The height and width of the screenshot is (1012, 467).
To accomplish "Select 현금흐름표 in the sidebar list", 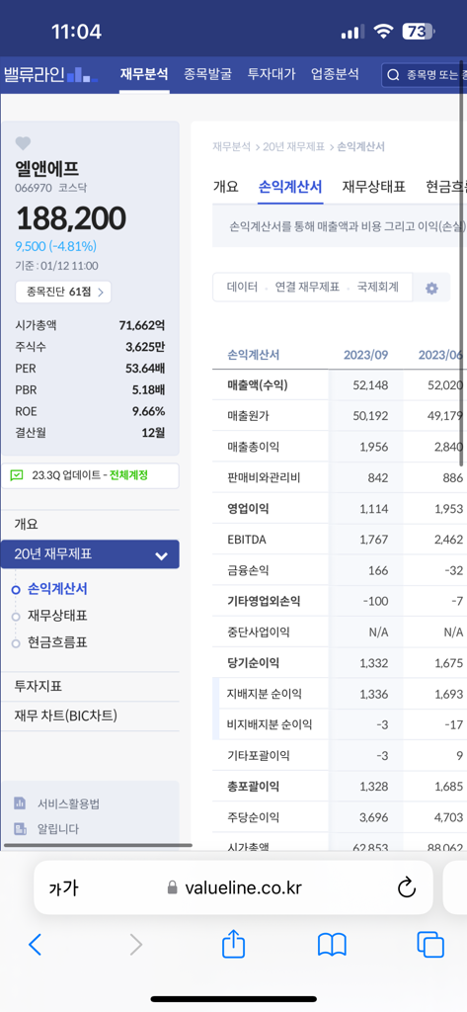I will (57, 642).
